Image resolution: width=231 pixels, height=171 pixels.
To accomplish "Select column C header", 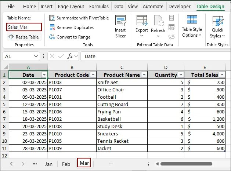I will coord(122,67).
